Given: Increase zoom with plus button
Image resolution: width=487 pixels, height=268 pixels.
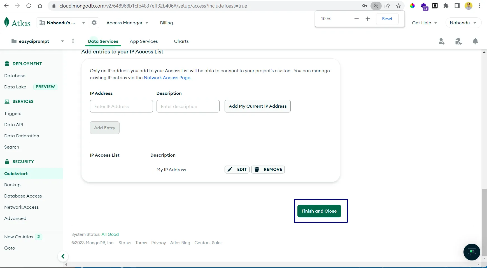Looking at the screenshot, I should (368, 19).
